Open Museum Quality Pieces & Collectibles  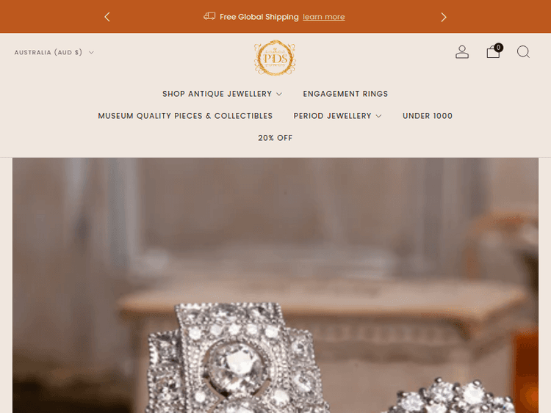(x=185, y=116)
